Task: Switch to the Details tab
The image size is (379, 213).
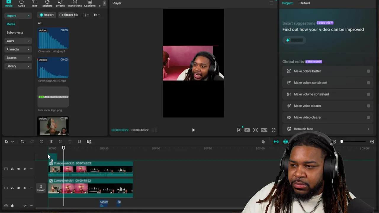Action: 305,3
